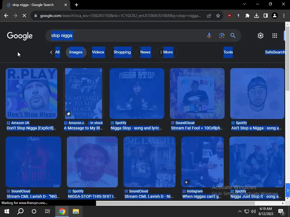Open network status tray icon
290x217 pixels.
click(x=247, y=211)
